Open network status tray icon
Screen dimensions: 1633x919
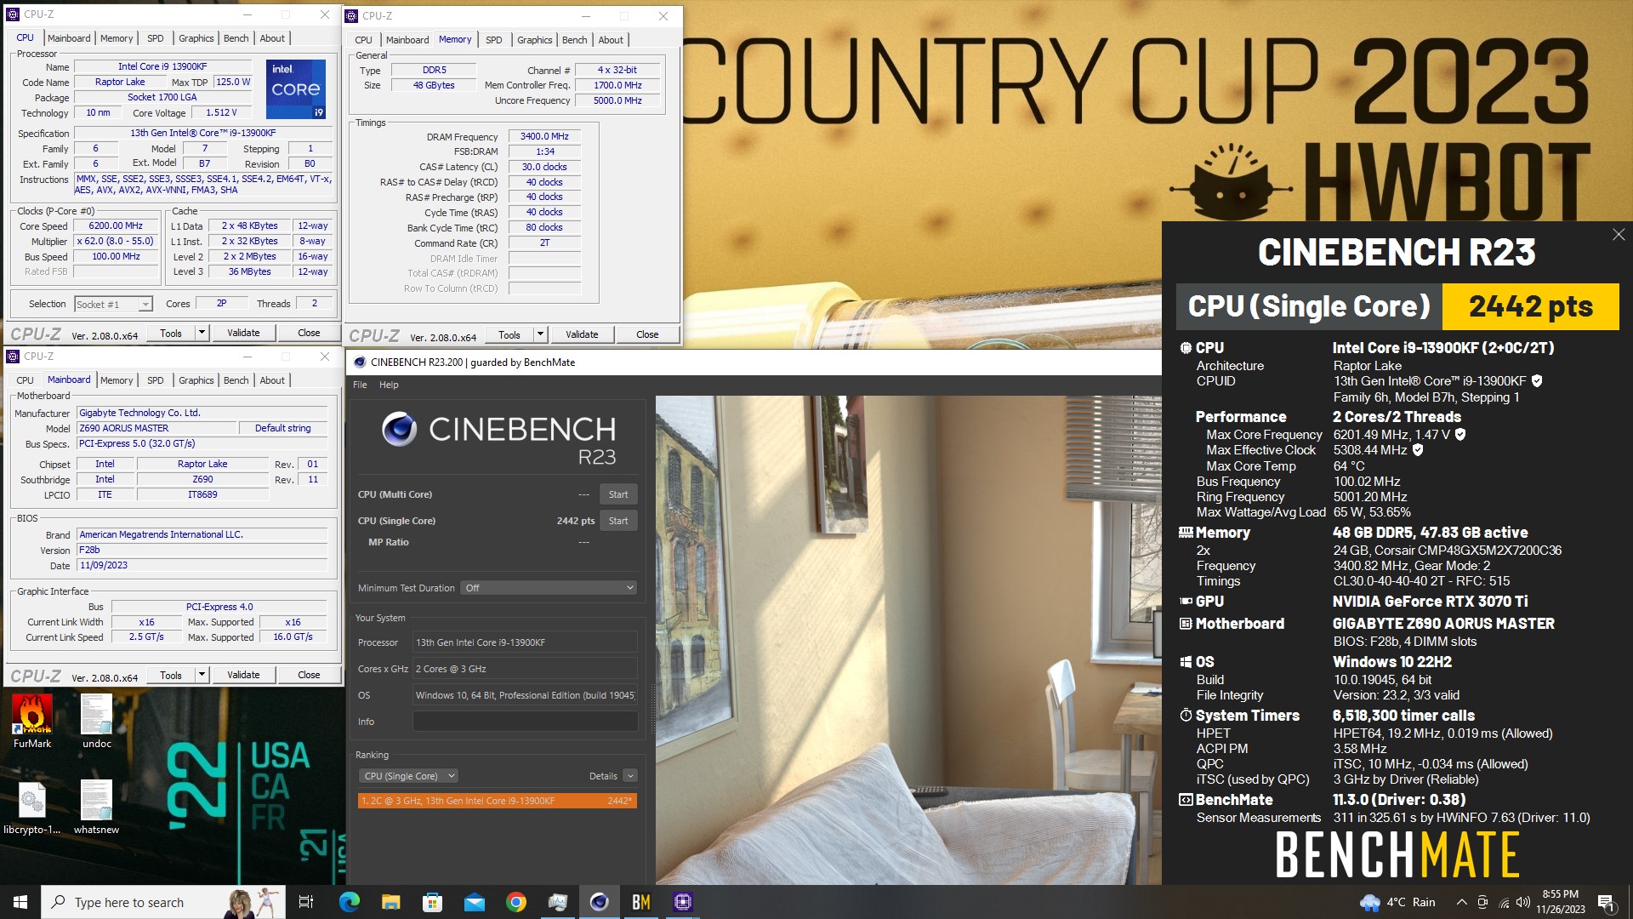point(1504,902)
